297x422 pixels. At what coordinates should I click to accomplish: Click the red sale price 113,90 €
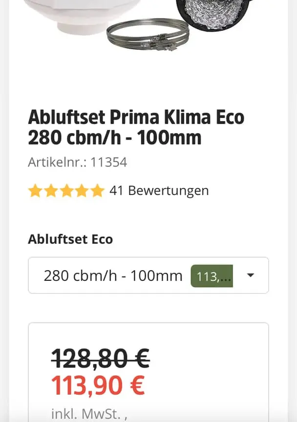pyautogui.click(x=98, y=386)
